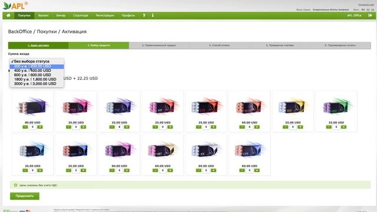Go to the home page via house icon
The height and width of the screenshot is (212, 377).
coord(8,15)
